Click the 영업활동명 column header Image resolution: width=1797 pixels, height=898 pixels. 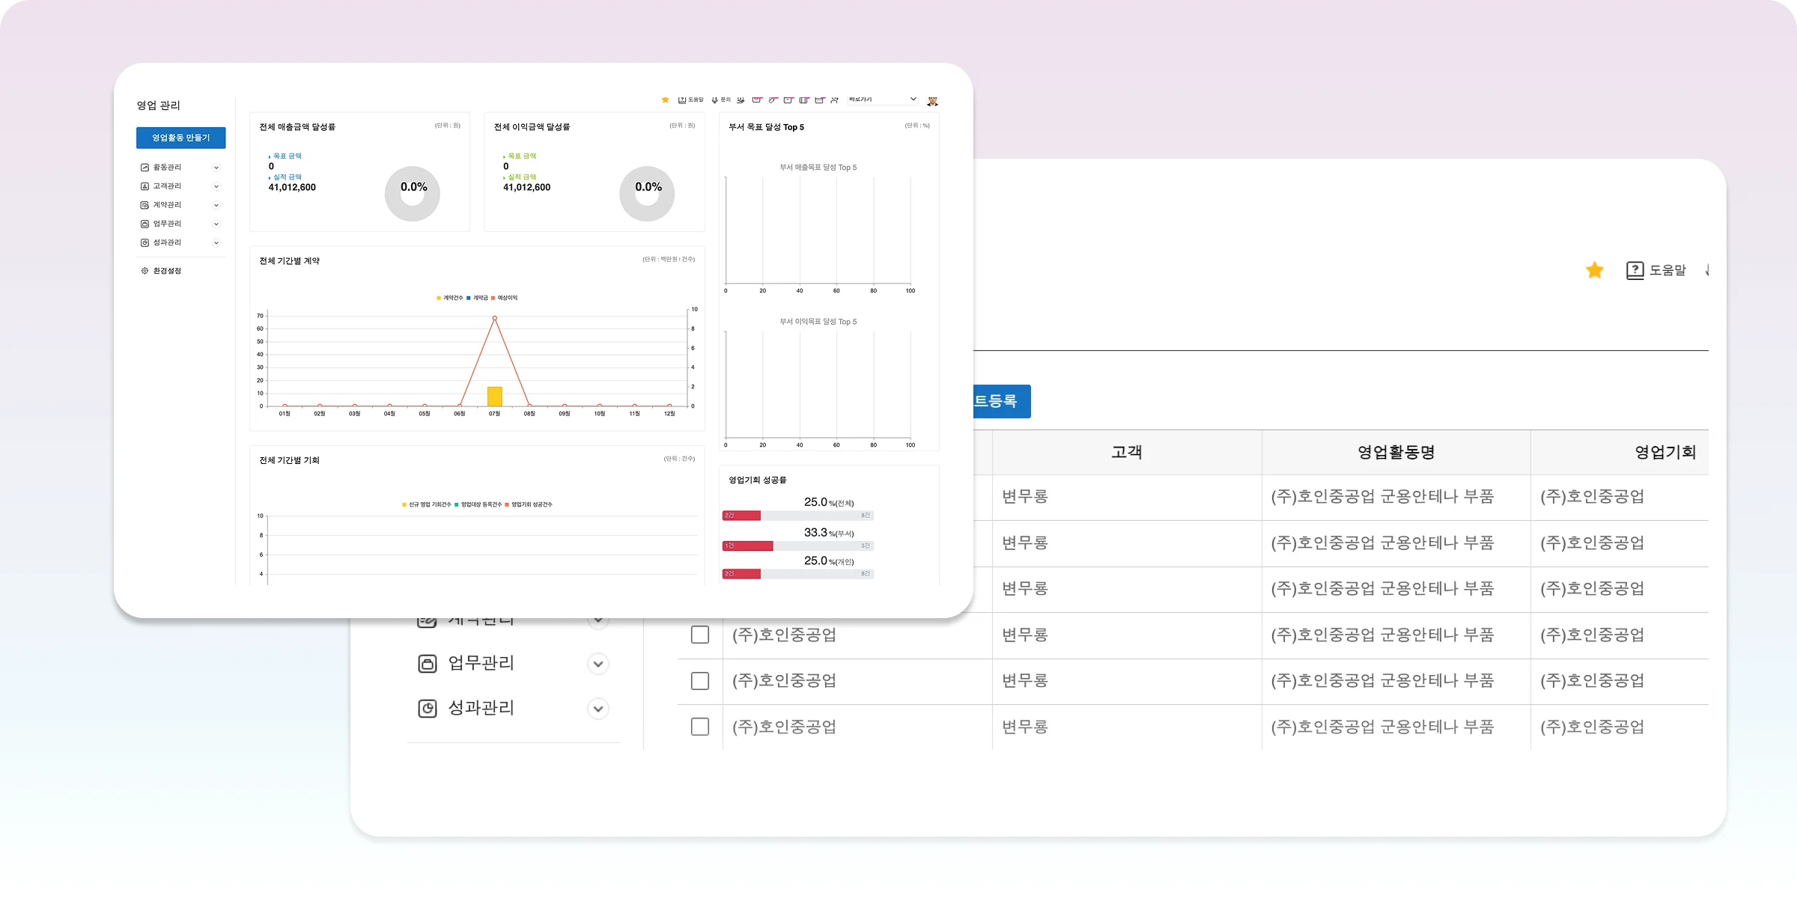click(x=1396, y=452)
